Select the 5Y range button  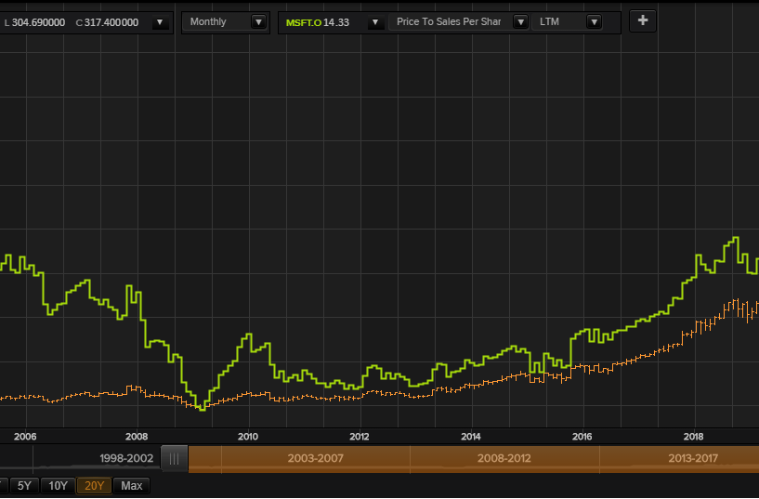point(24,485)
